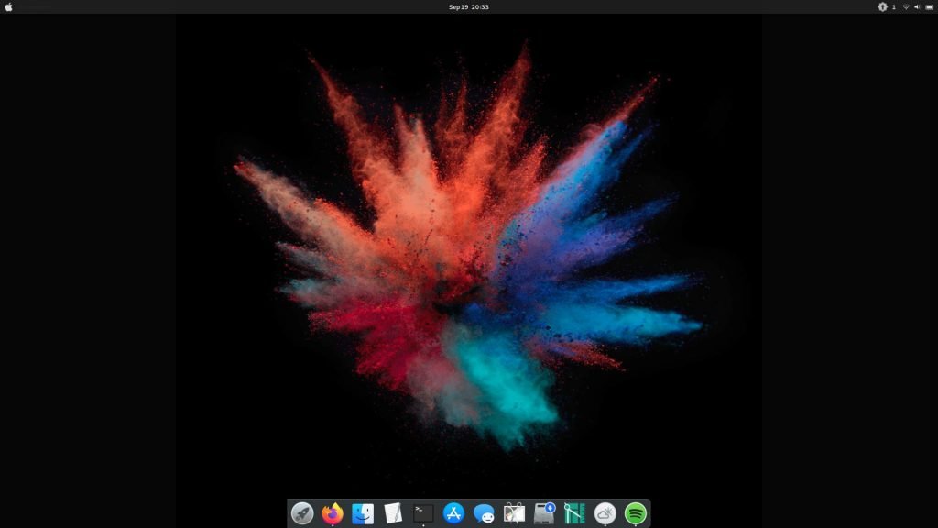Open the text editor app

[x=392, y=511]
